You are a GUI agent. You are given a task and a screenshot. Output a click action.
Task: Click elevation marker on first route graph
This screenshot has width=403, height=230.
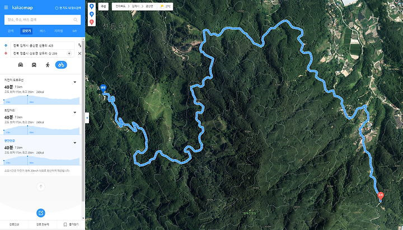pyautogui.click(x=27, y=100)
